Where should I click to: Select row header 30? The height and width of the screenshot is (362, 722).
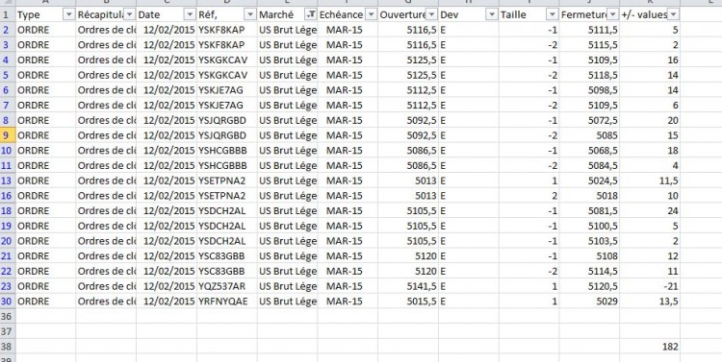[8, 302]
